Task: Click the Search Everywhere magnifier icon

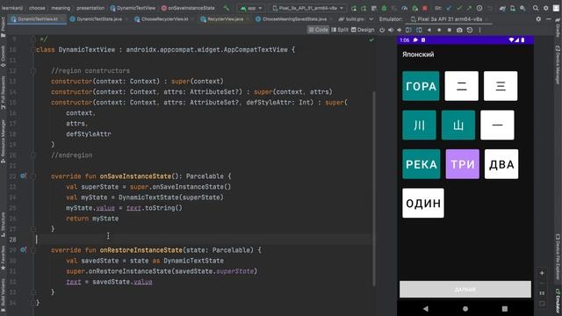Action: [536, 8]
